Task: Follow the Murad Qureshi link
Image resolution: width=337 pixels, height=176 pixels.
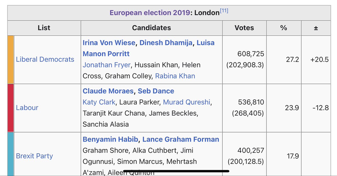Action: [186, 102]
